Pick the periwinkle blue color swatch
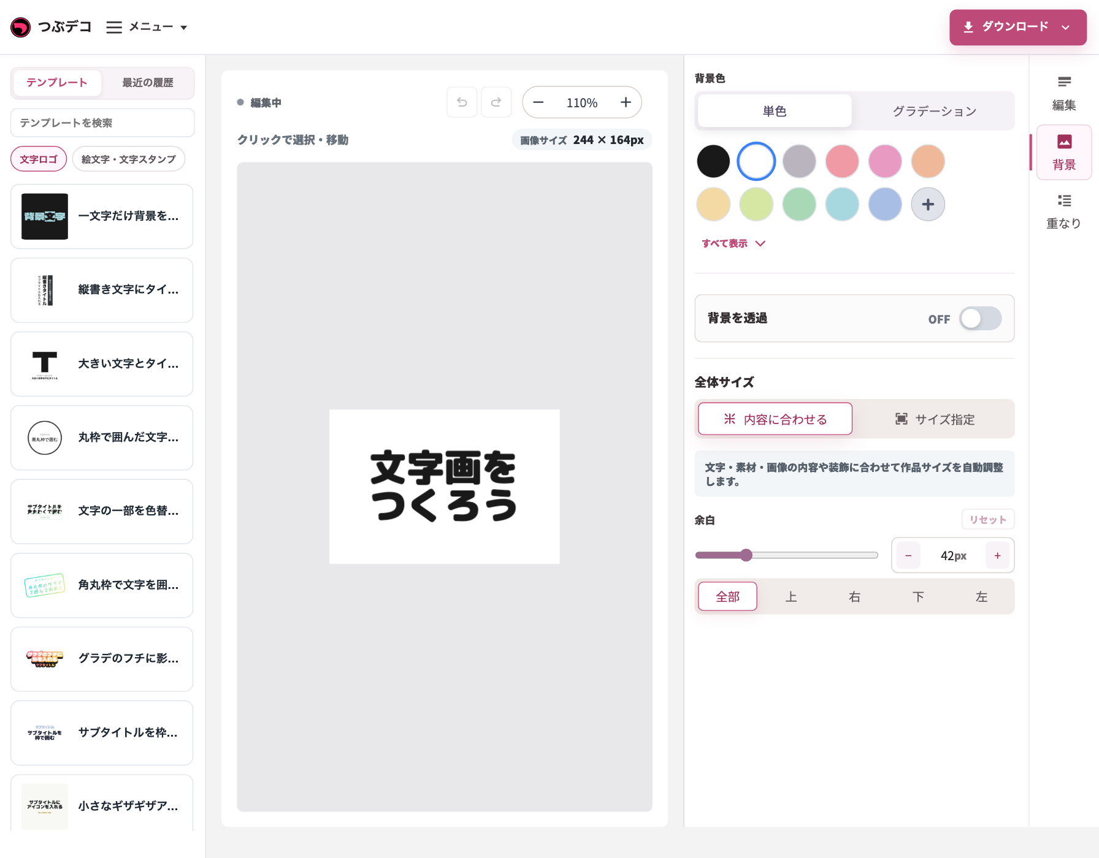This screenshot has width=1099, height=858. coord(885,204)
